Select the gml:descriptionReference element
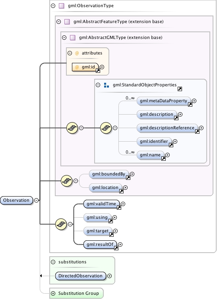 click(x=167, y=128)
